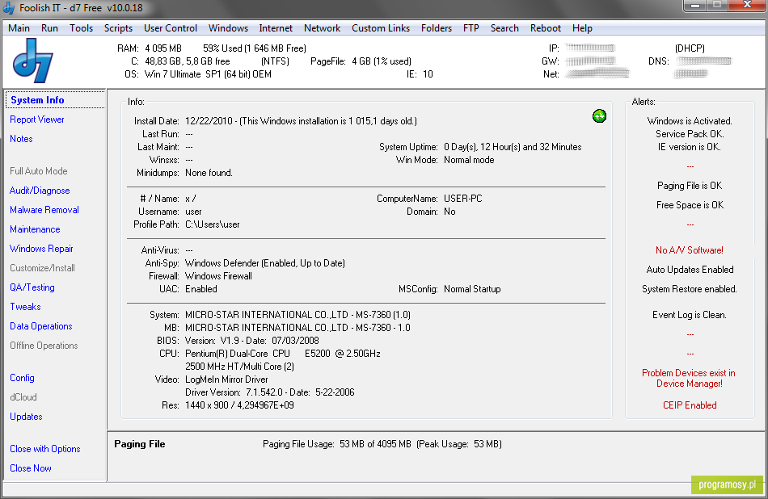Click the 'Event Log is Clean.' alert
The width and height of the screenshot is (768, 499).
coord(689,315)
